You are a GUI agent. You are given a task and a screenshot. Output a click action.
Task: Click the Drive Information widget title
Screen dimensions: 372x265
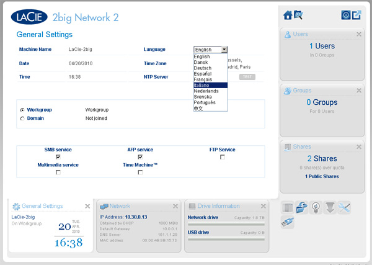[218, 206]
